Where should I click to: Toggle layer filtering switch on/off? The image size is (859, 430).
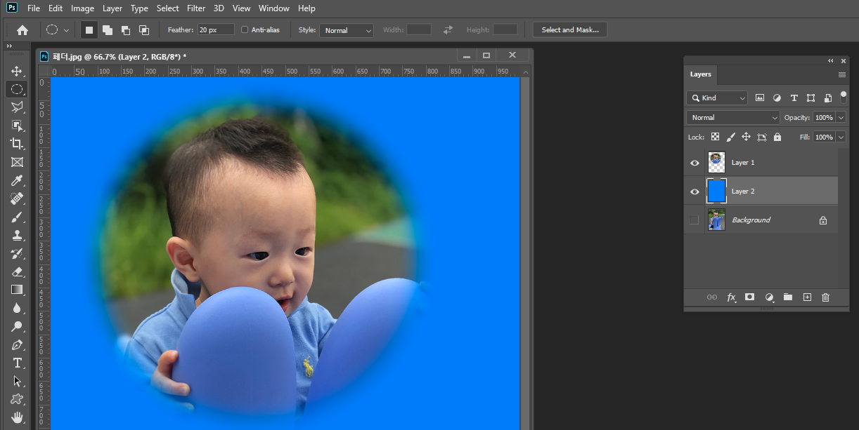844,97
